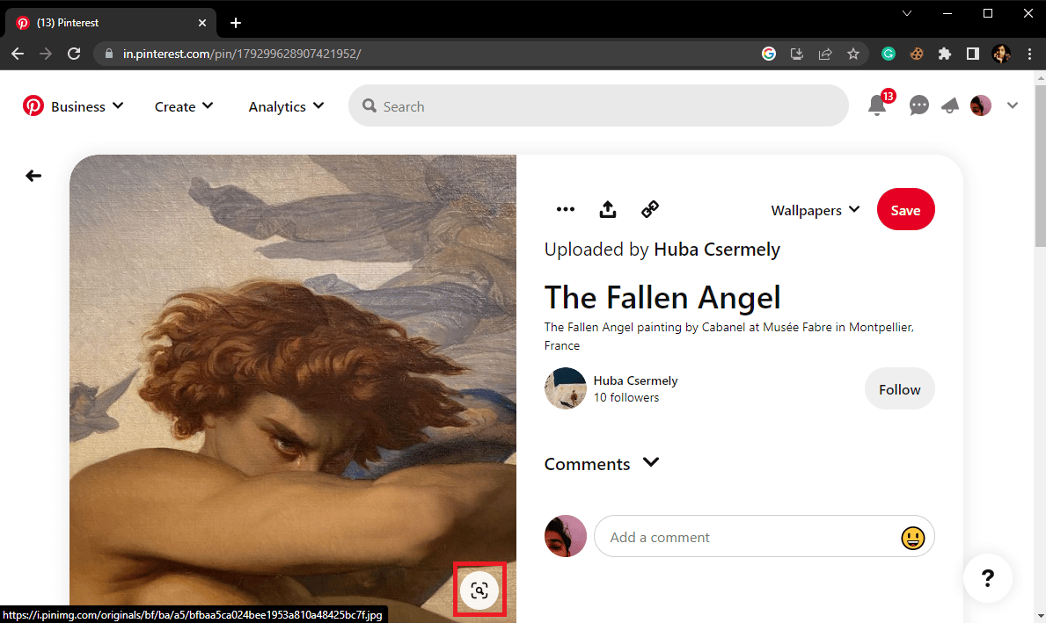Click the Pinterest logo home icon
Viewport: 1046px width, 623px height.
click(x=33, y=106)
